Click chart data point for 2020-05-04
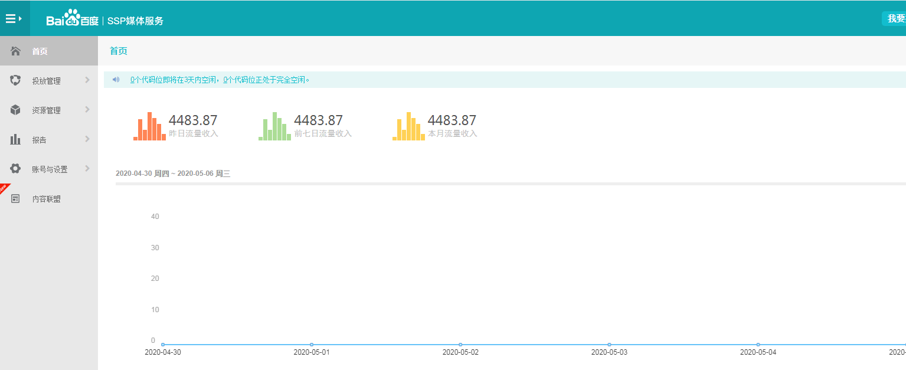Screen dimensions: 906x370 click(758, 345)
